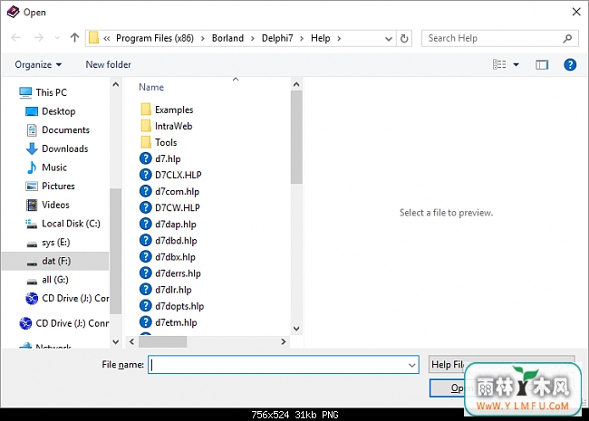The height and width of the screenshot is (421, 589).
Task: Select D7CW.HLP help file
Action: click(x=177, y=207)
